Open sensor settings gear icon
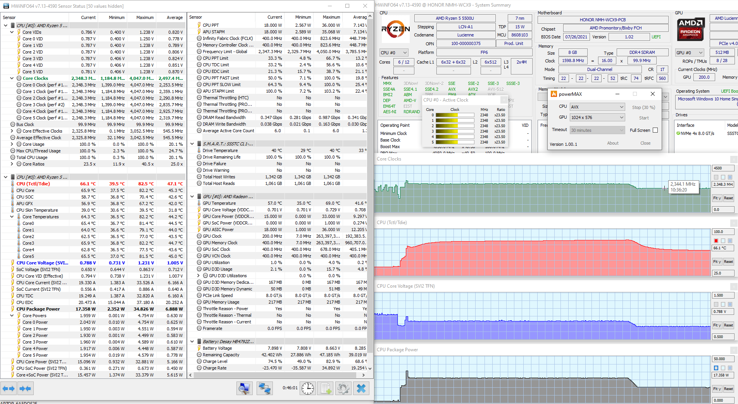The height and width of the screenshot is (404, 738). click(343, 388)
